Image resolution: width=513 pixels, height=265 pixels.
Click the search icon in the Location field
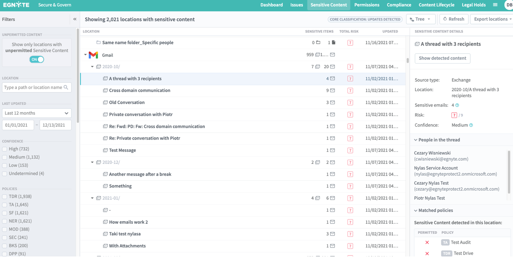(x=66, y=88)
